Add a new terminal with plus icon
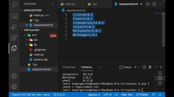Image resolution: width=174 pixels, height=97 pixels. click(x=135, y=67)
